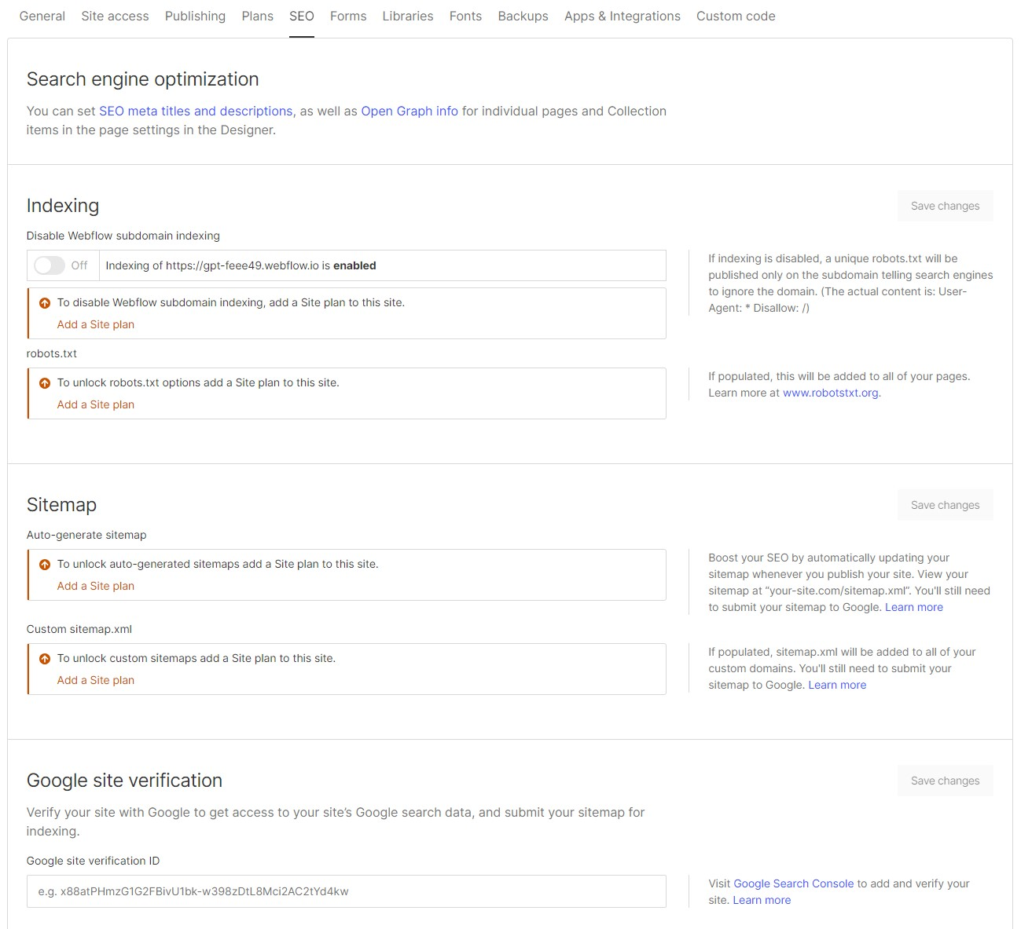Click Learn more in the sitemap description
Viewport: 1021px width, 929px height.
[x=914, y=607]
